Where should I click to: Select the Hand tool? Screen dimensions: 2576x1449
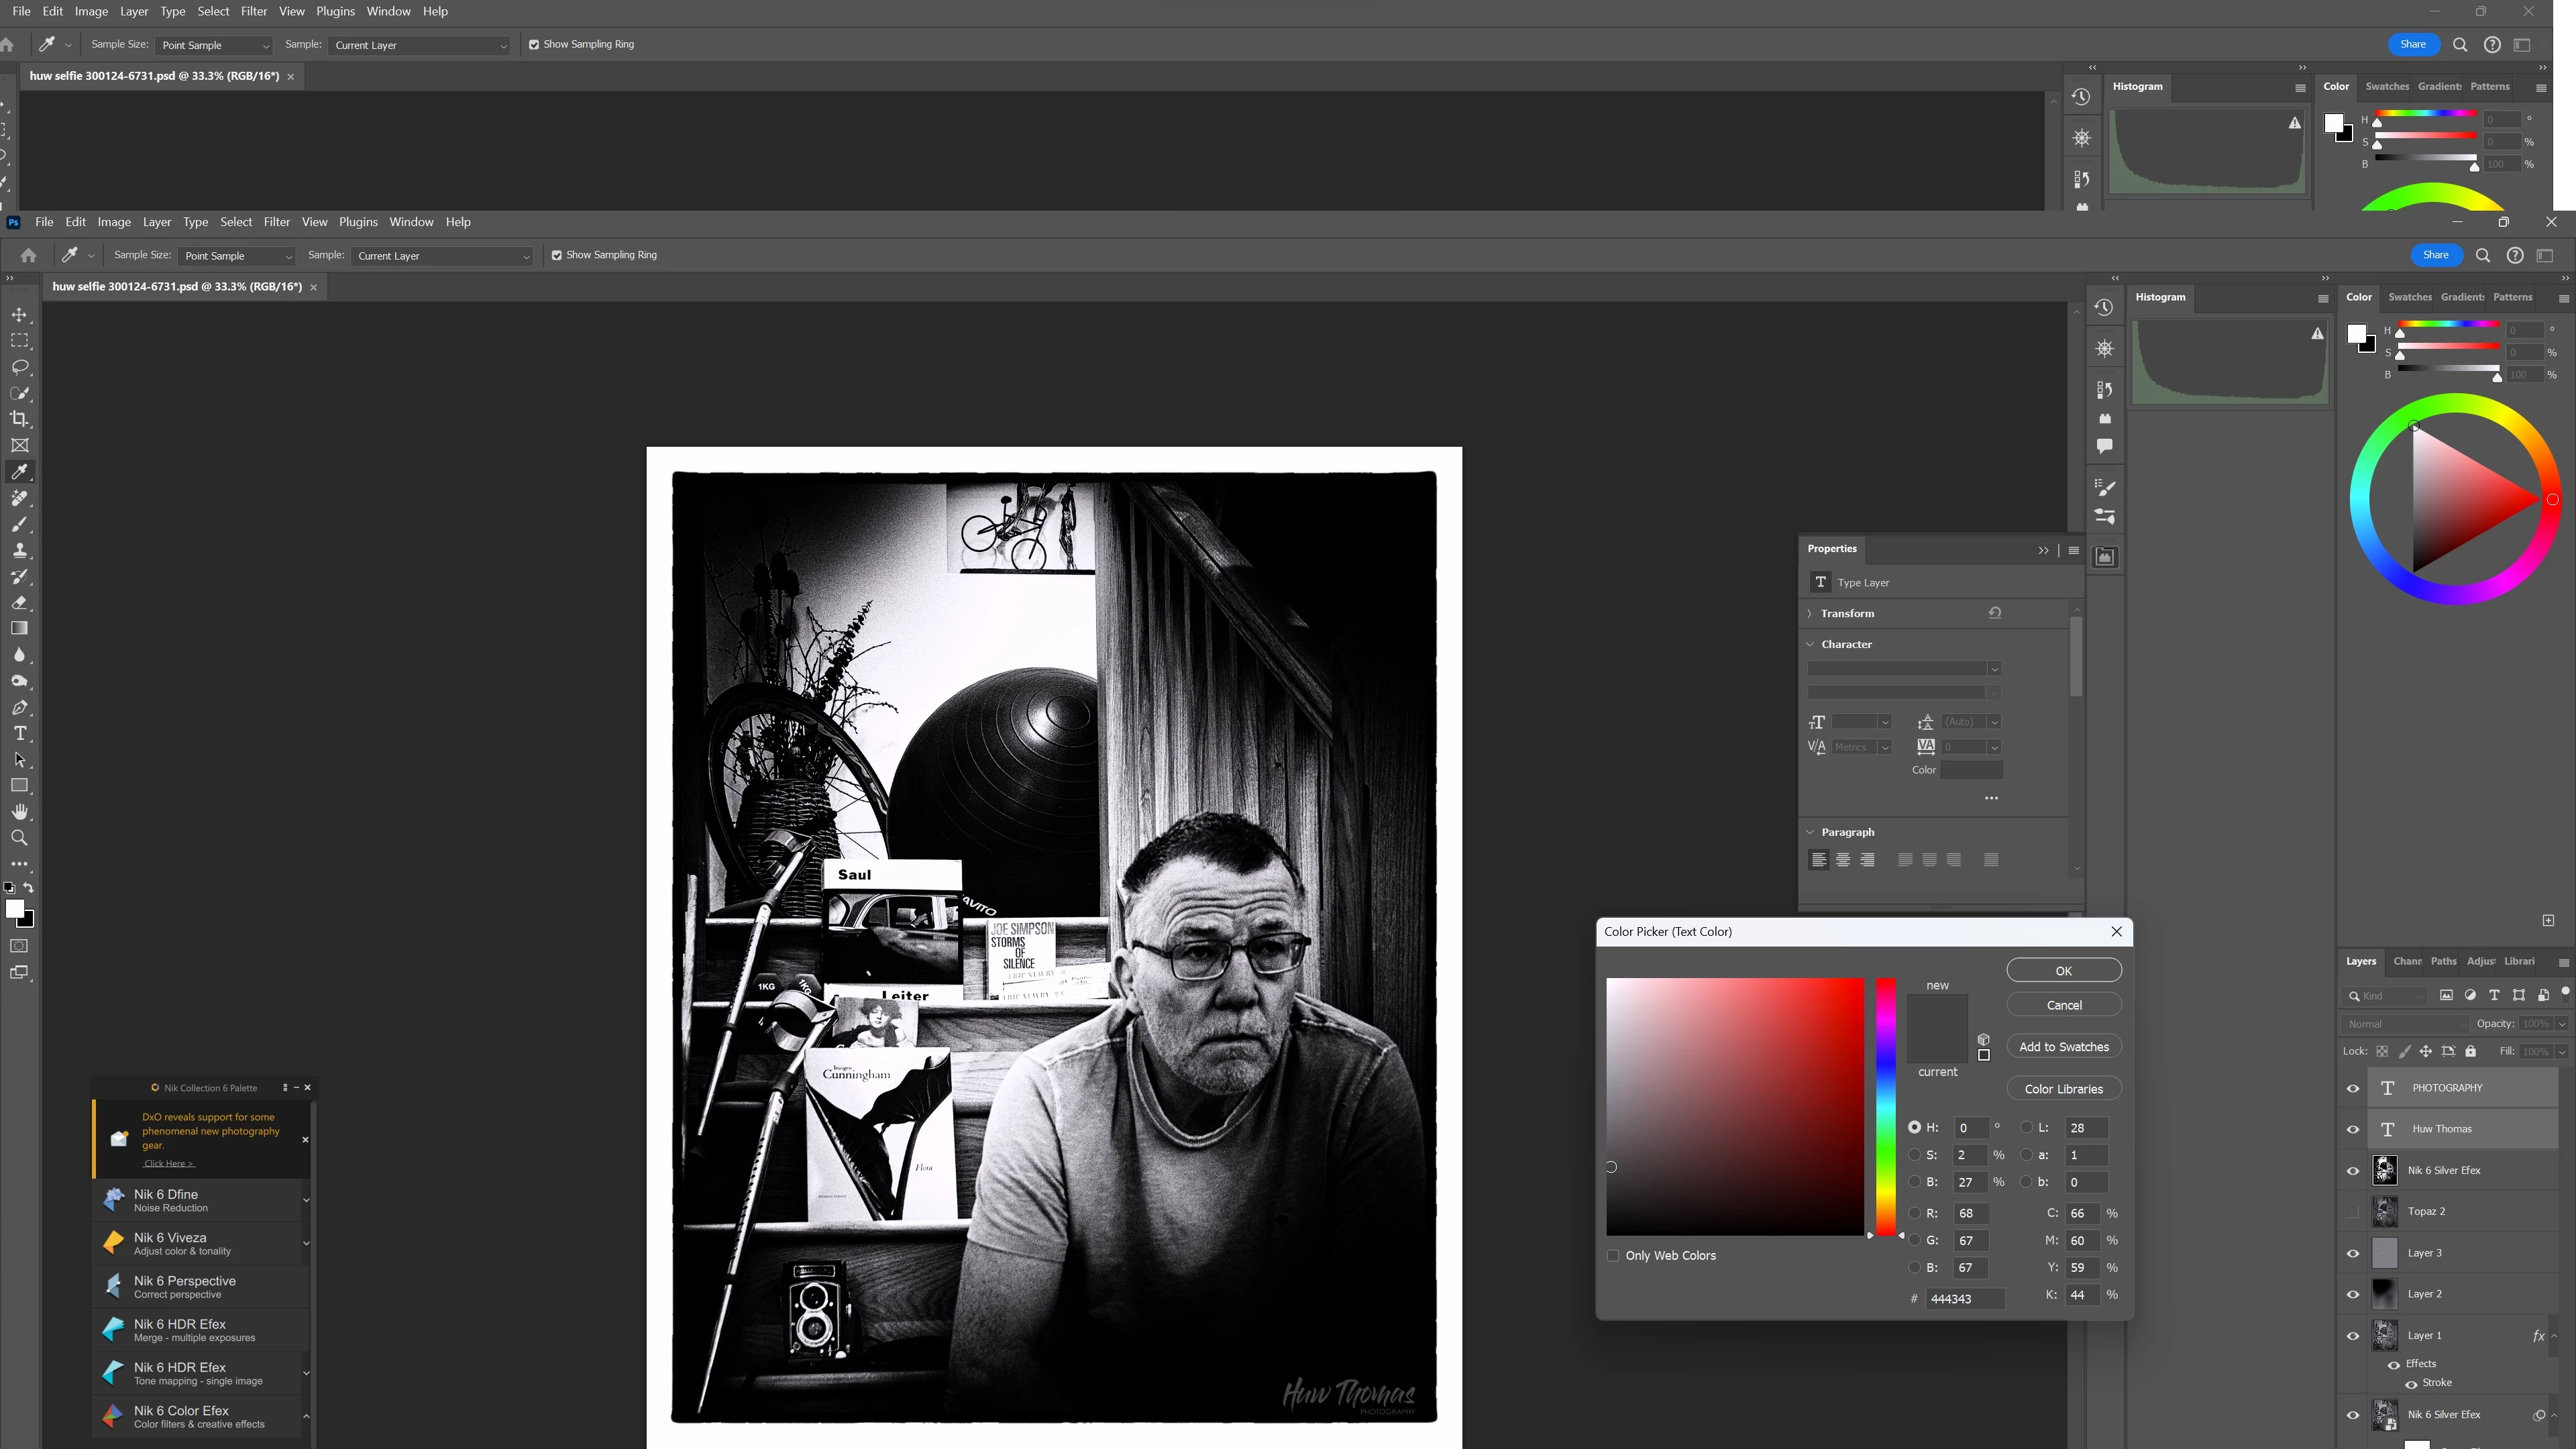click(x=19, y=811)
